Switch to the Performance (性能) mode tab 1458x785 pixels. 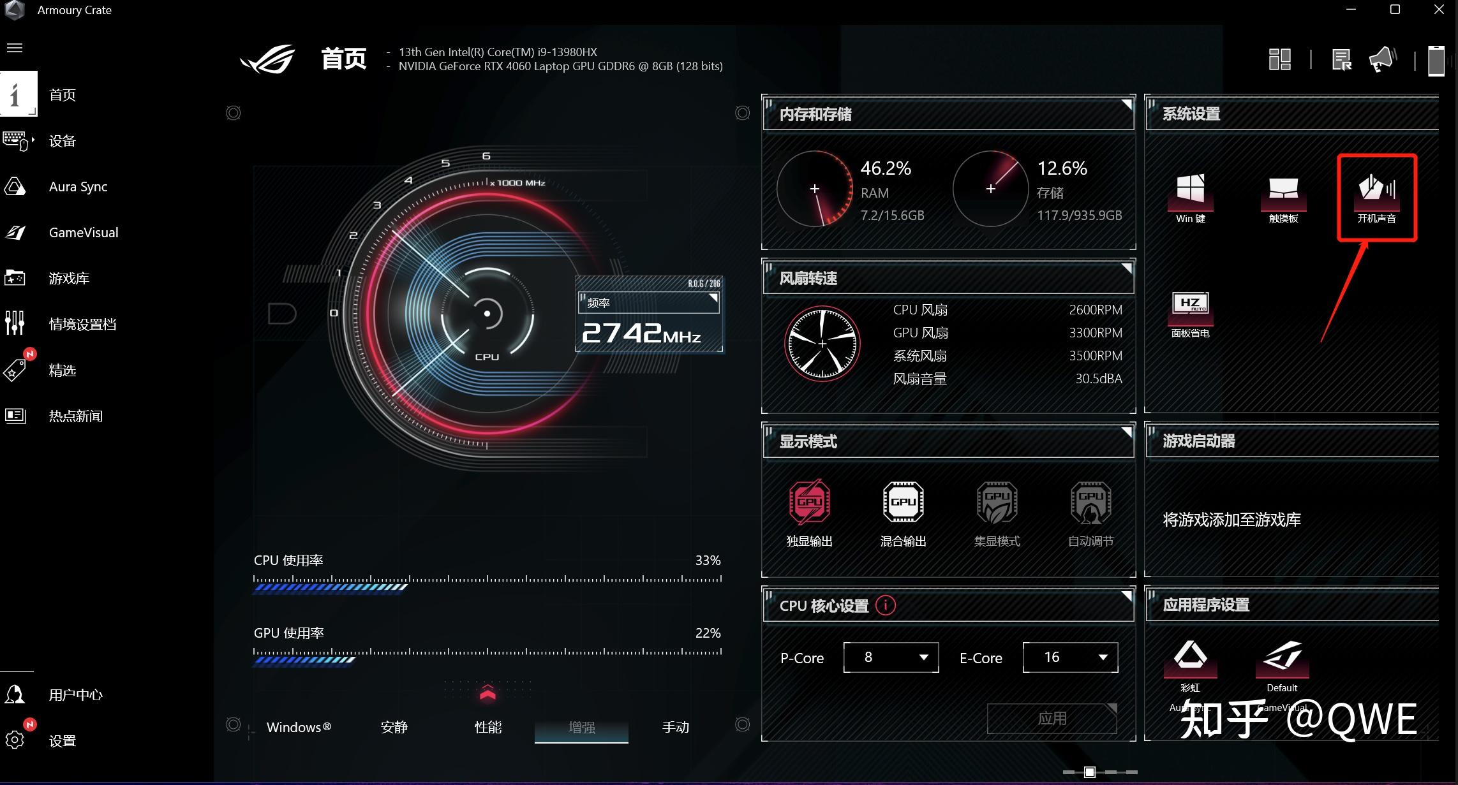[487, 727]
